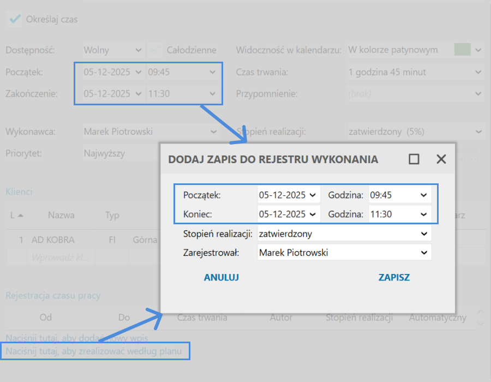
Task: Open Zarejestrował Marek Piotrowski dropdown
Action: point(423,253)
